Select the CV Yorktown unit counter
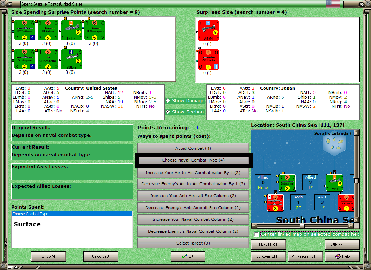 (x=25, y=30)
